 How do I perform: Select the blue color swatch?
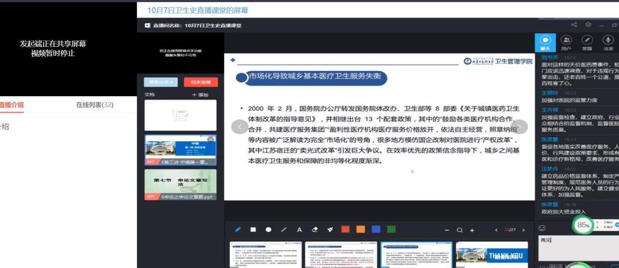pos(376,230)
